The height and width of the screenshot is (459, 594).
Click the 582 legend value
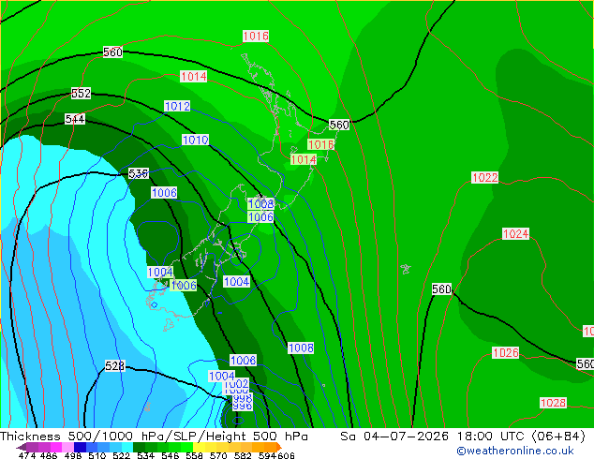click(243, 455)
